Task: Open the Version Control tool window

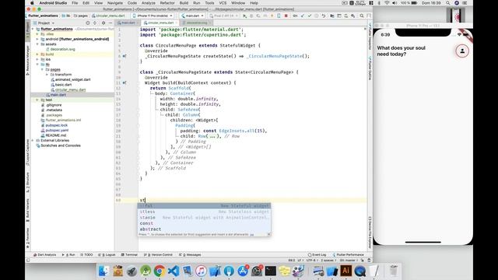Action: [x=158, y=254]
